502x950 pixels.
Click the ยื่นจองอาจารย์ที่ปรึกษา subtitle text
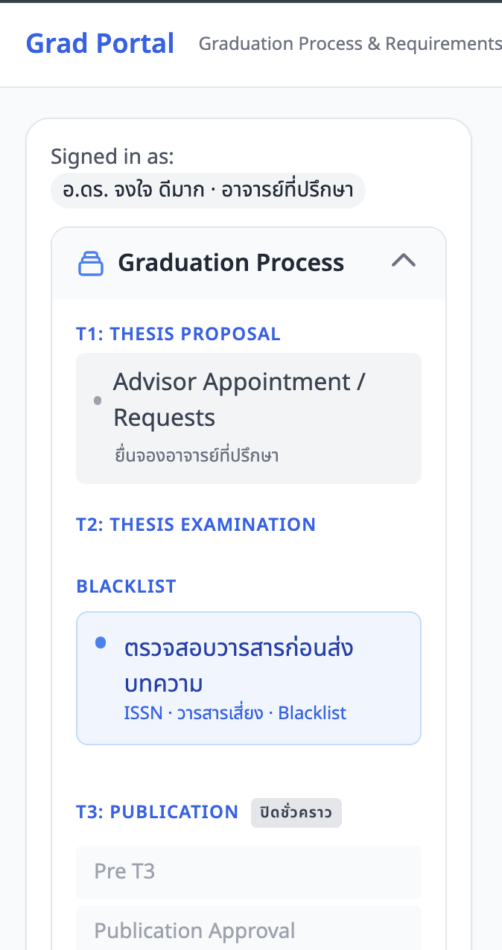coord(195,455)
